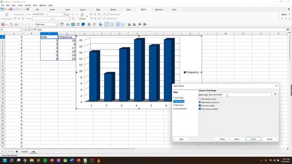Open Windows Start menu on the taskbar
Screen dimensions: 292x164
point(5,160)
